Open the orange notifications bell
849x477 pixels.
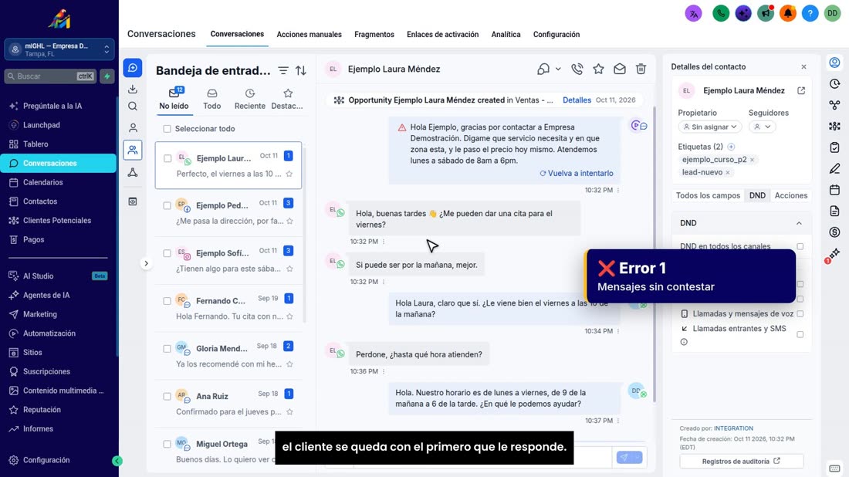click(x=788, y=14)
